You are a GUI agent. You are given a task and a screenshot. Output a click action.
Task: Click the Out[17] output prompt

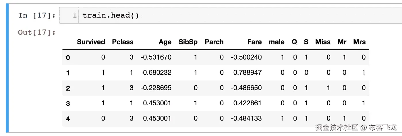click(37, 32)
